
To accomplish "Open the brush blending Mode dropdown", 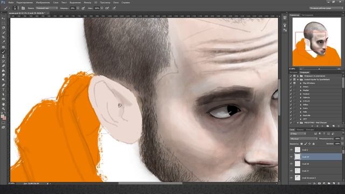I will (47, 8).
